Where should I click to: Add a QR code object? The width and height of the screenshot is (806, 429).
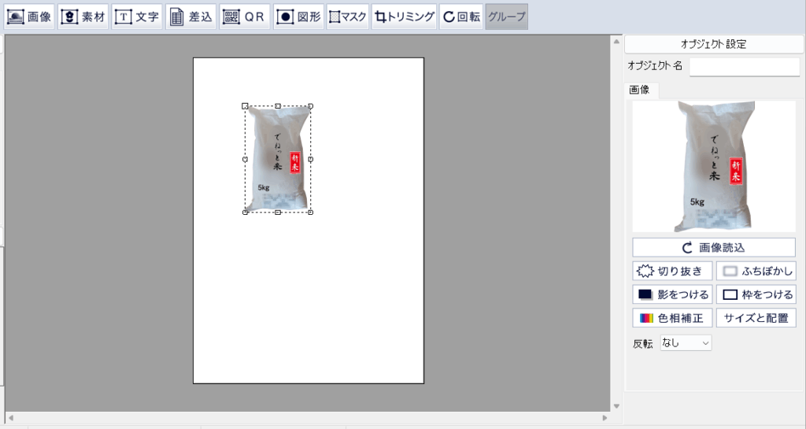pyautogui.click(x=244, y=17)
